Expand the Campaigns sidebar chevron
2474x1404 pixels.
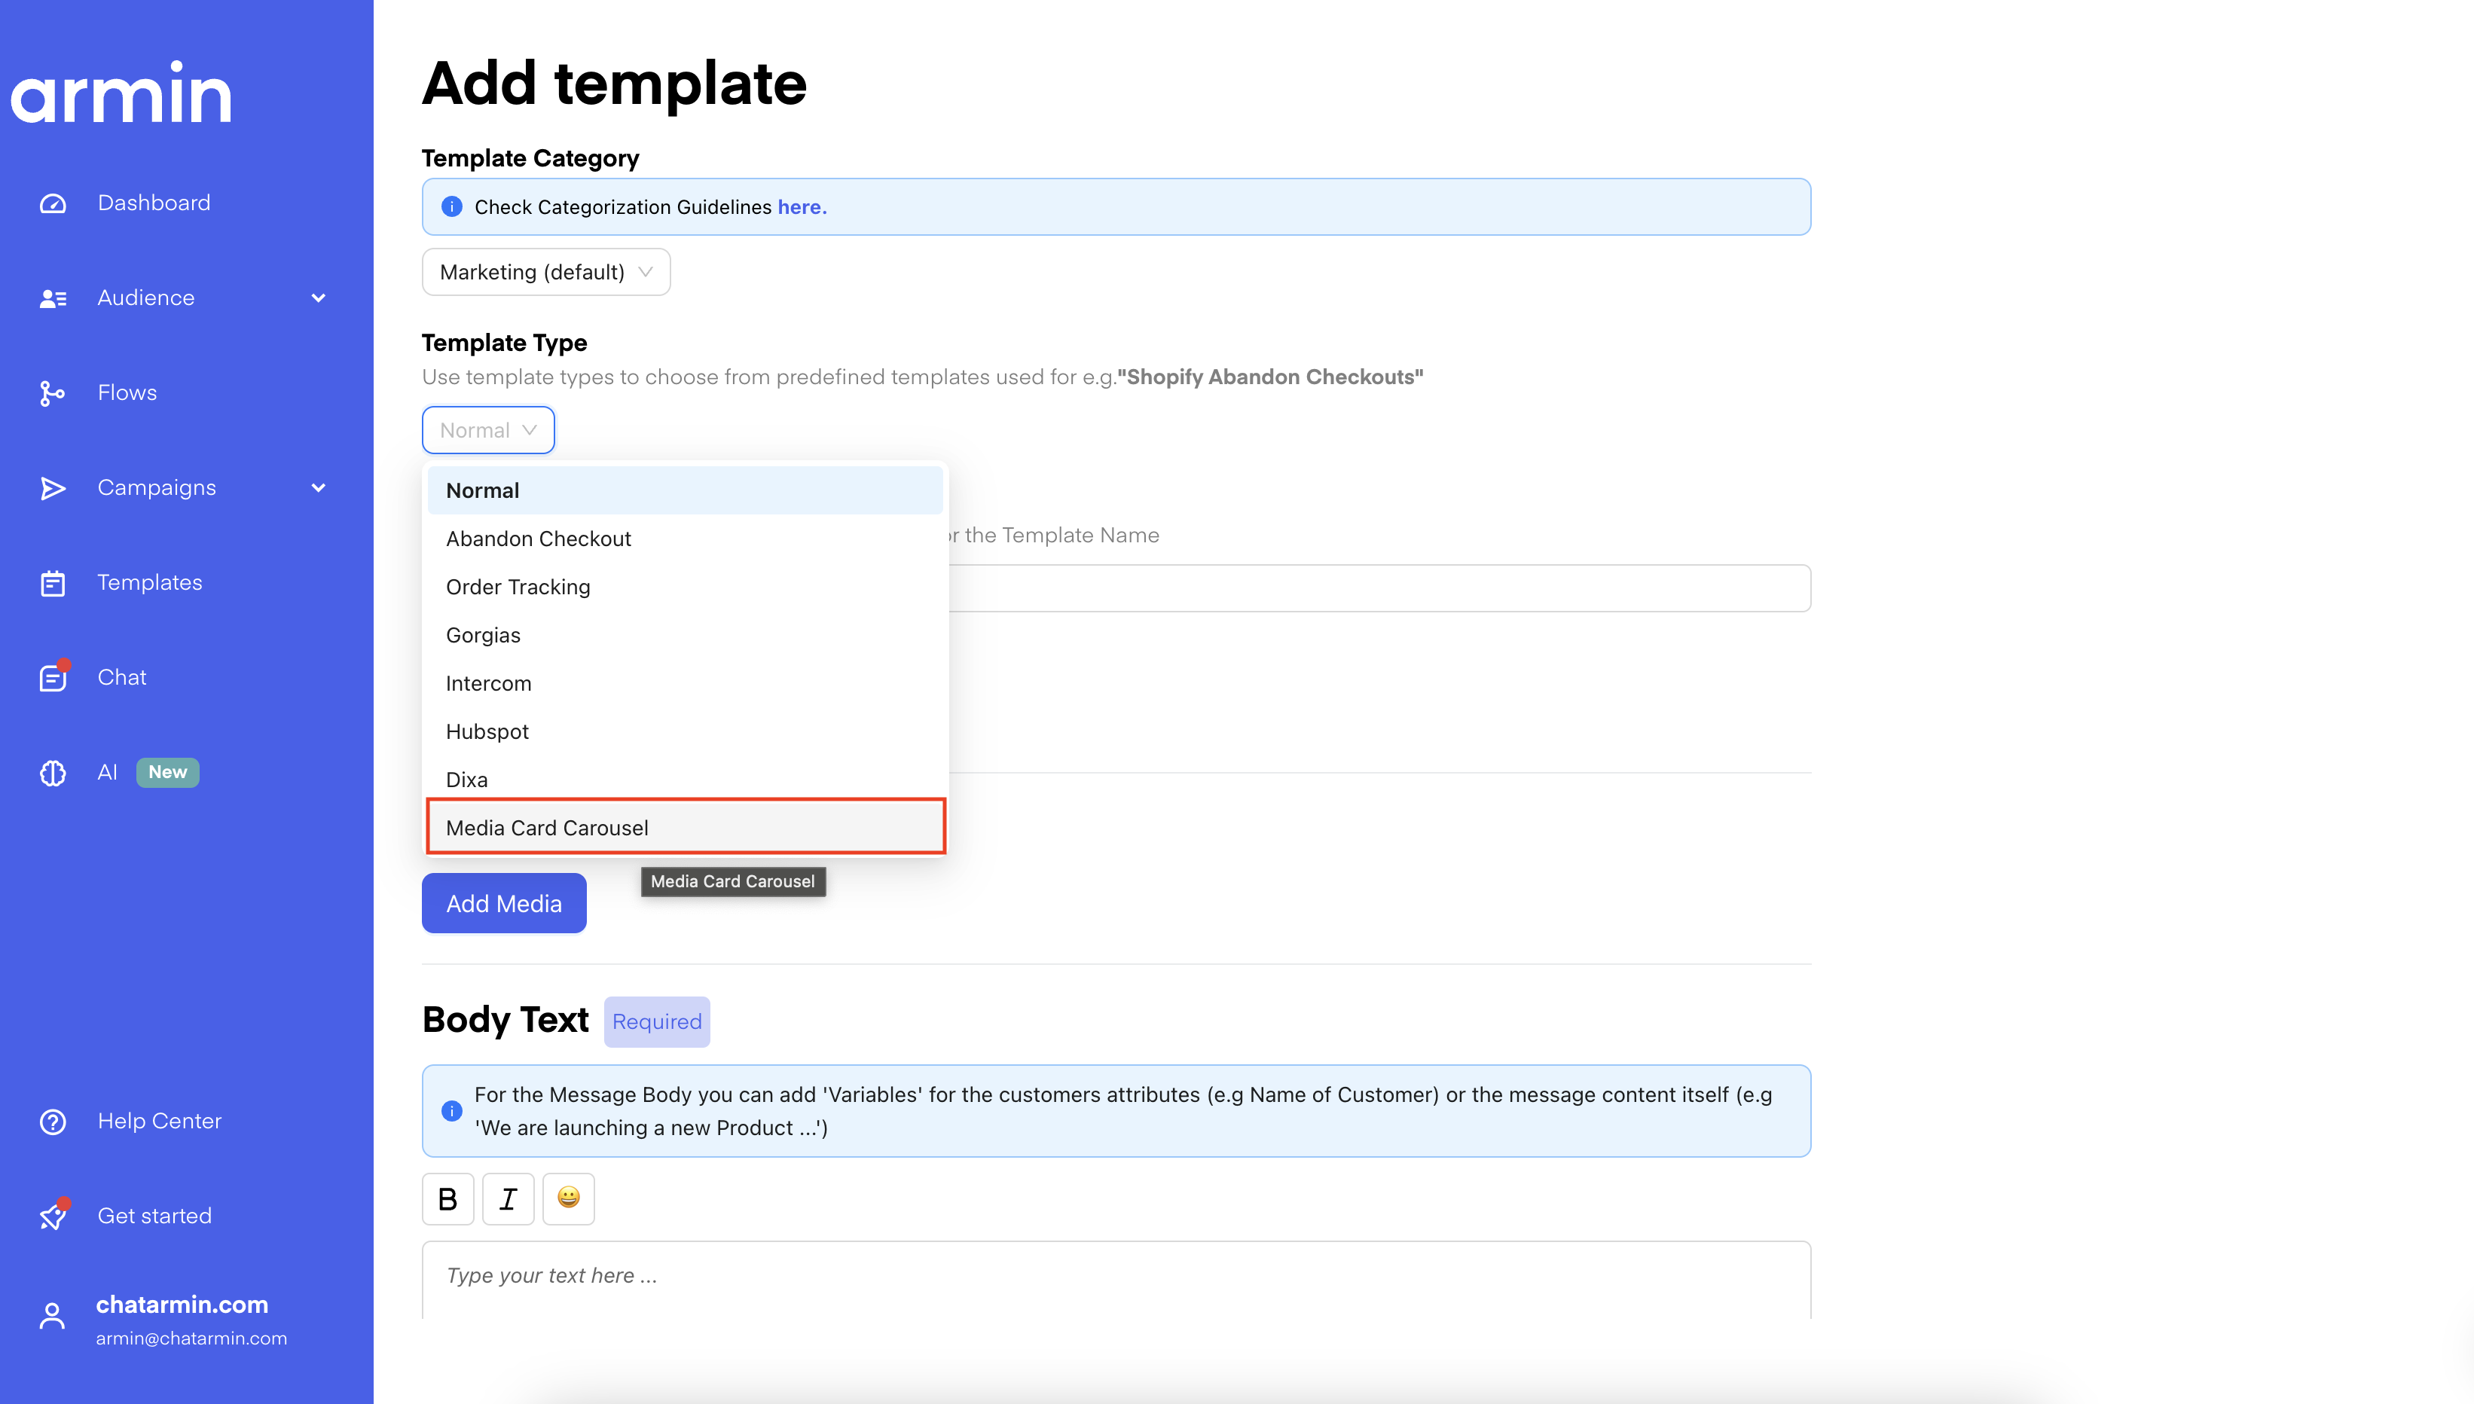[x=318, y=488]
